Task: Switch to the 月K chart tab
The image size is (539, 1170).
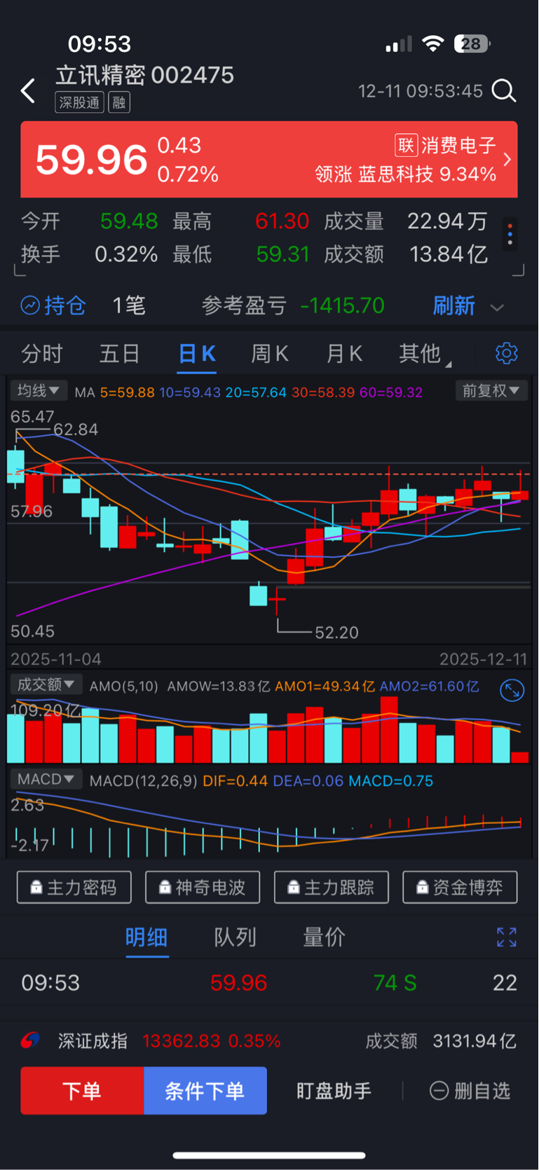Action: [344, 354]
